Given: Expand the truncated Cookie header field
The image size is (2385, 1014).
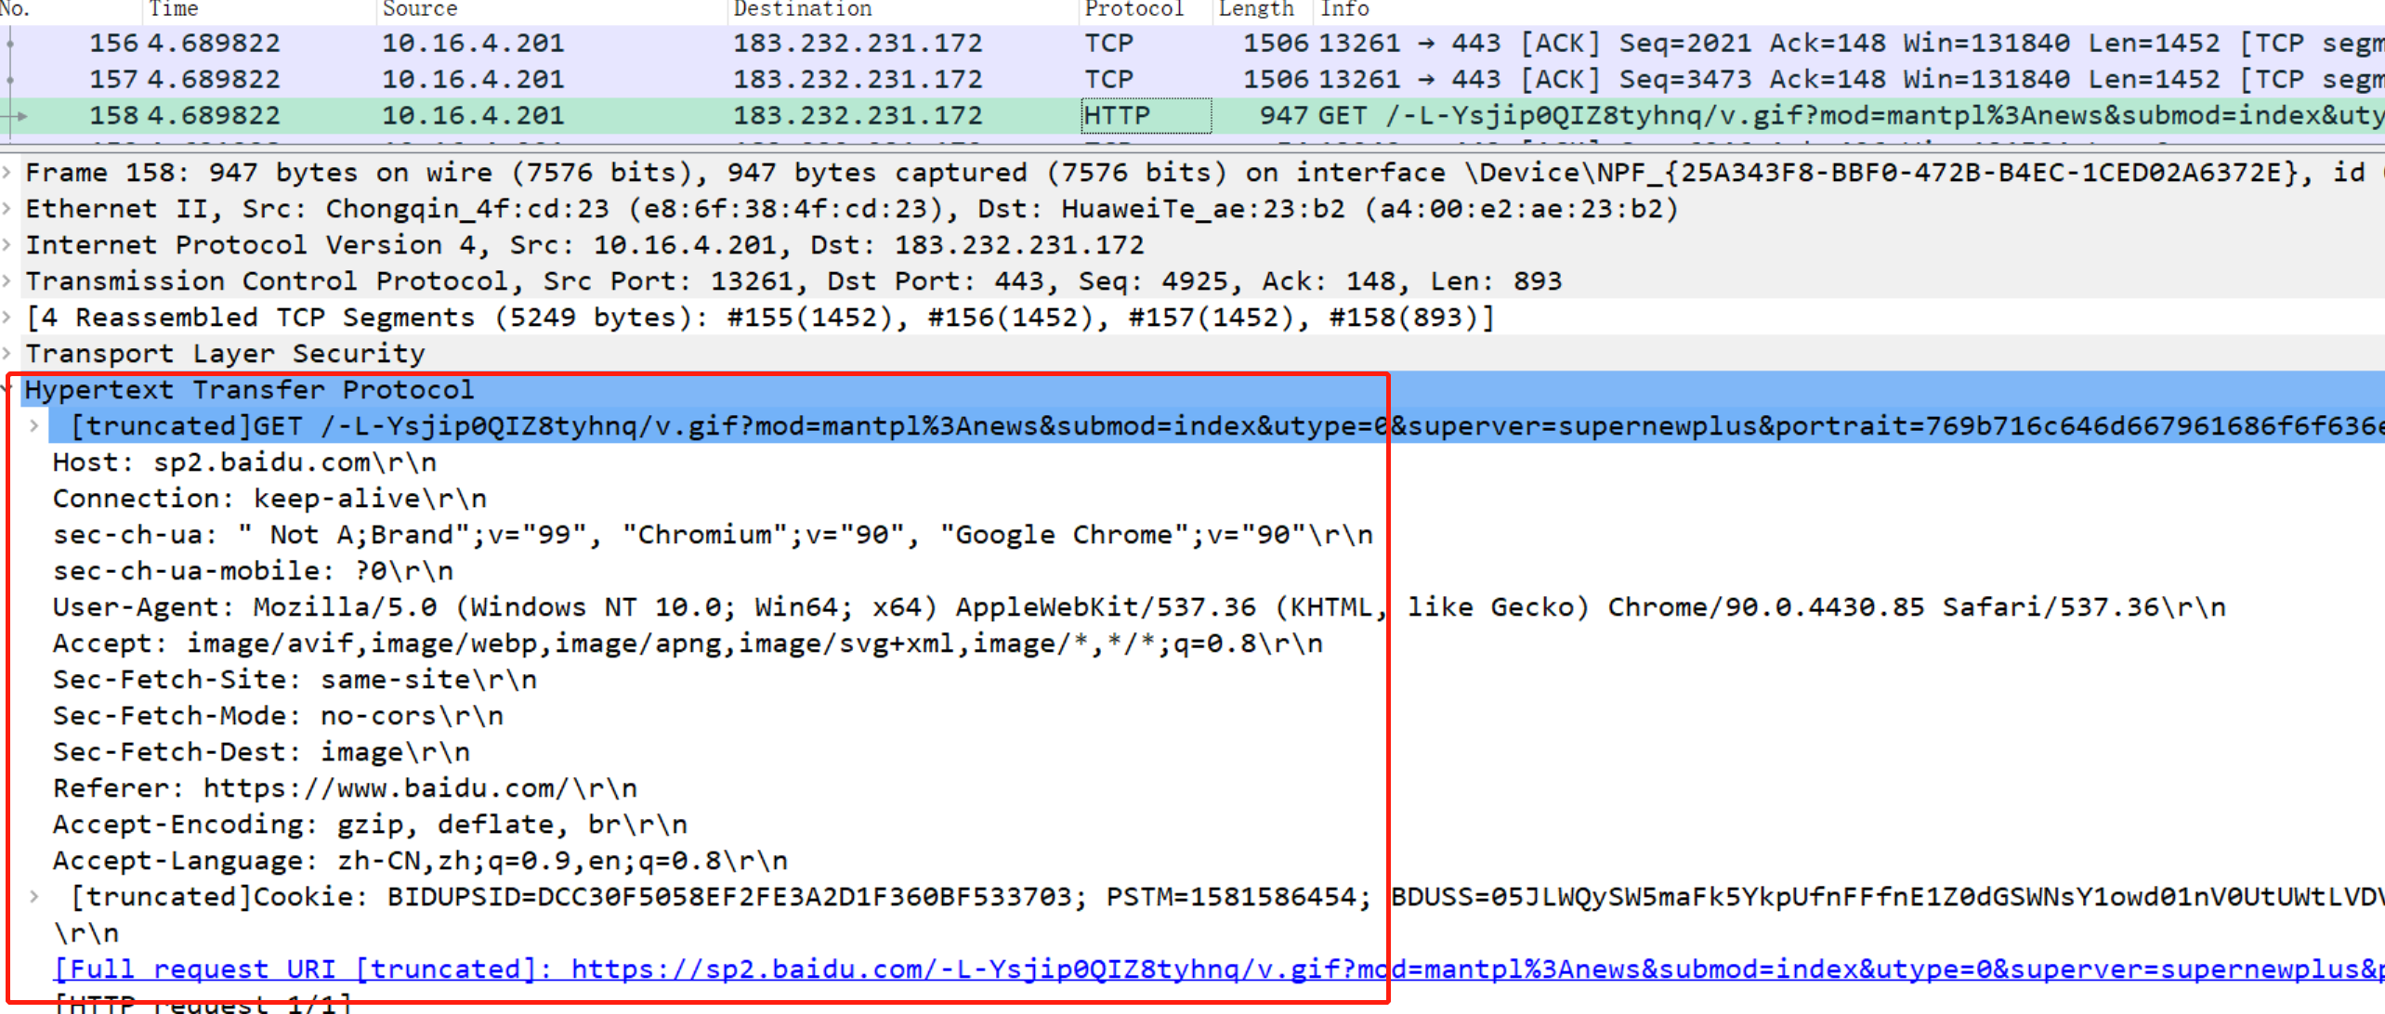Looking at the screenshot, I should [33, 896].
